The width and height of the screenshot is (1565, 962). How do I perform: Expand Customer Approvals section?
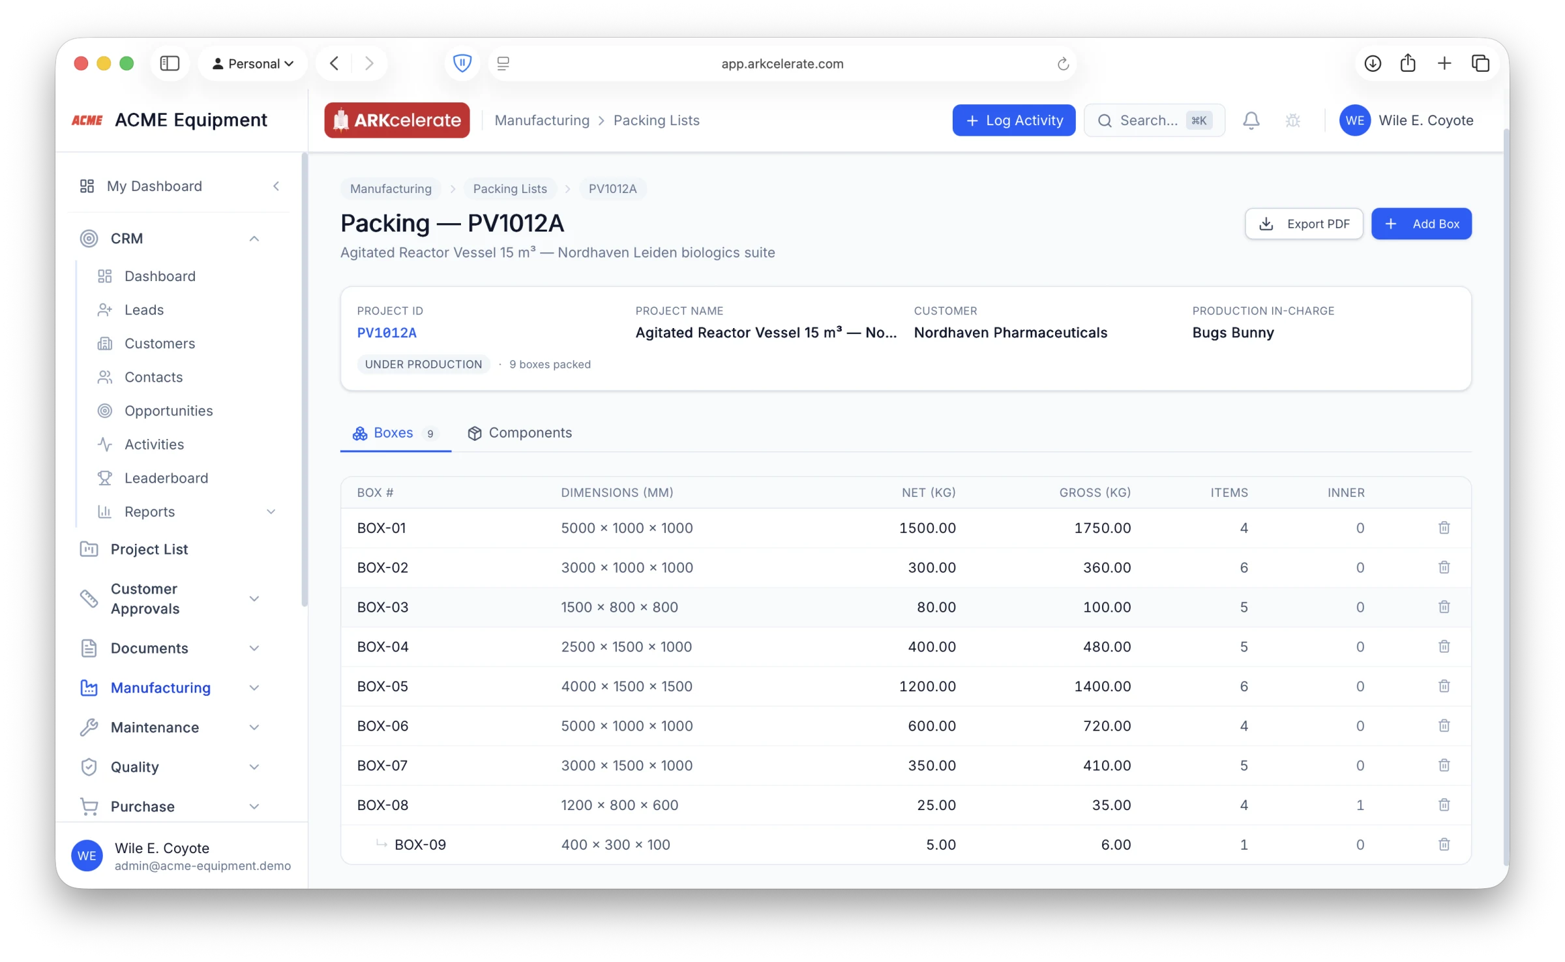pyautogui.click(x=254, y=599)
